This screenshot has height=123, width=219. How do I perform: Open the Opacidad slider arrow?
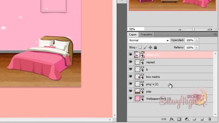(197, 40)
